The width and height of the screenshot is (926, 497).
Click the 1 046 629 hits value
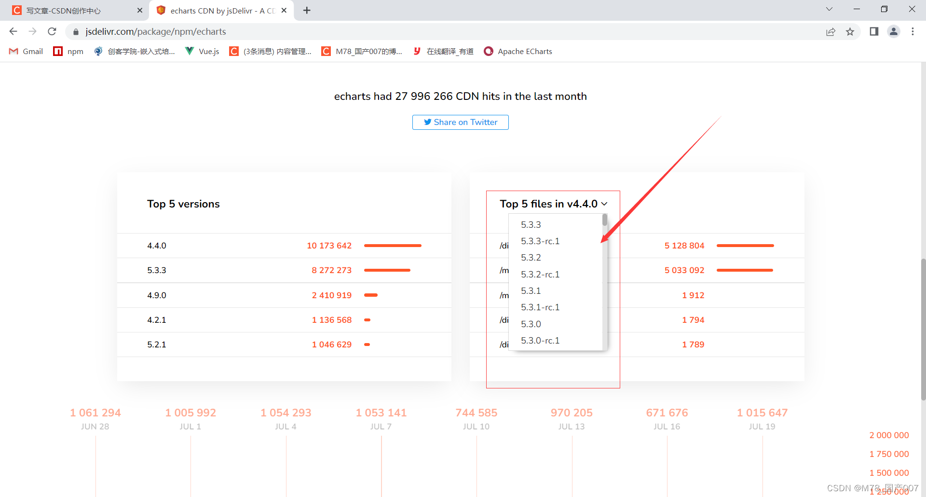point(332,345)
